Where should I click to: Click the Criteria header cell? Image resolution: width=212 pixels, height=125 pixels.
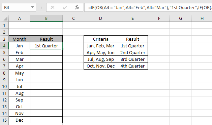tap(100, 39)
